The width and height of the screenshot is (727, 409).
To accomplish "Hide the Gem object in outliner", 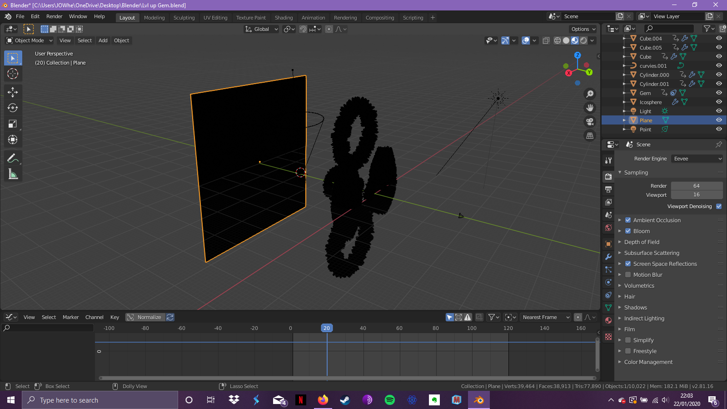I will (719, 93).
